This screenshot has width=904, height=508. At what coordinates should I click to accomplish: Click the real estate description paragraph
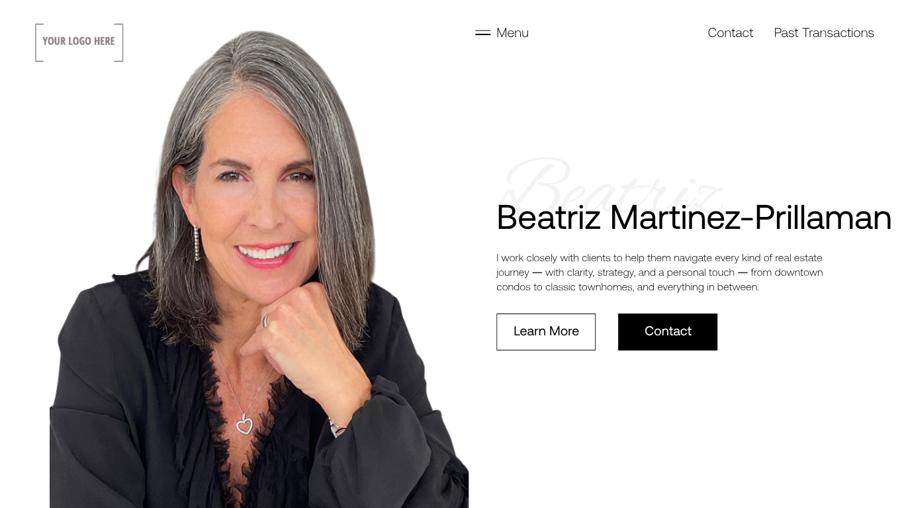(x=660, y=273)
